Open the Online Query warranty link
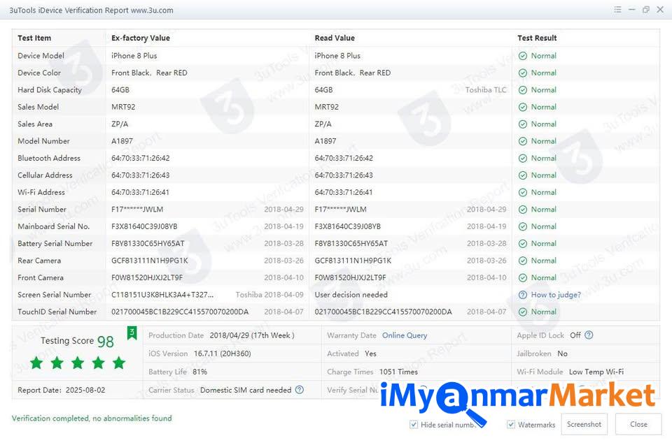Image resolution: width=672 pixels, height=445 pixels. tap(405, 335)
